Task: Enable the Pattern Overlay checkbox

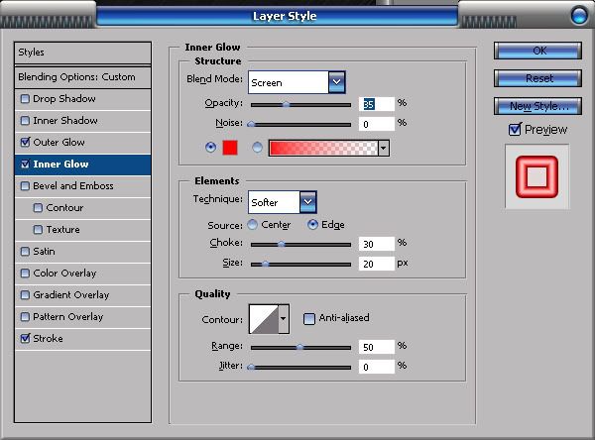Action: tap(25, 317)
